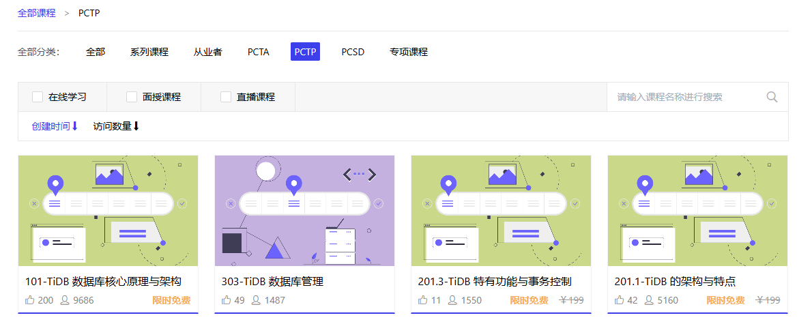Click PCTP text in breadcrumb

pos(89,13)
